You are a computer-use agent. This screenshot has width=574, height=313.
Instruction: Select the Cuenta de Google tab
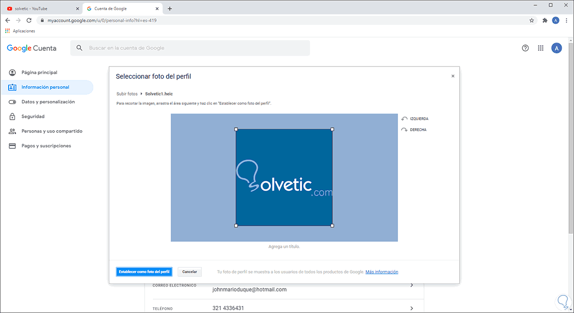[123, 8]
